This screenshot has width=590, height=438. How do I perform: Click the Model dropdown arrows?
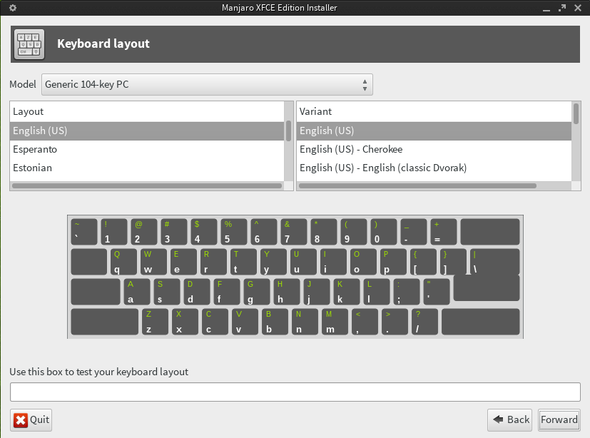[365, 85]
